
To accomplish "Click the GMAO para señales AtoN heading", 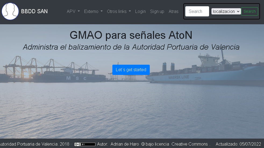I will pyautogui.click(x=131, y=35).
